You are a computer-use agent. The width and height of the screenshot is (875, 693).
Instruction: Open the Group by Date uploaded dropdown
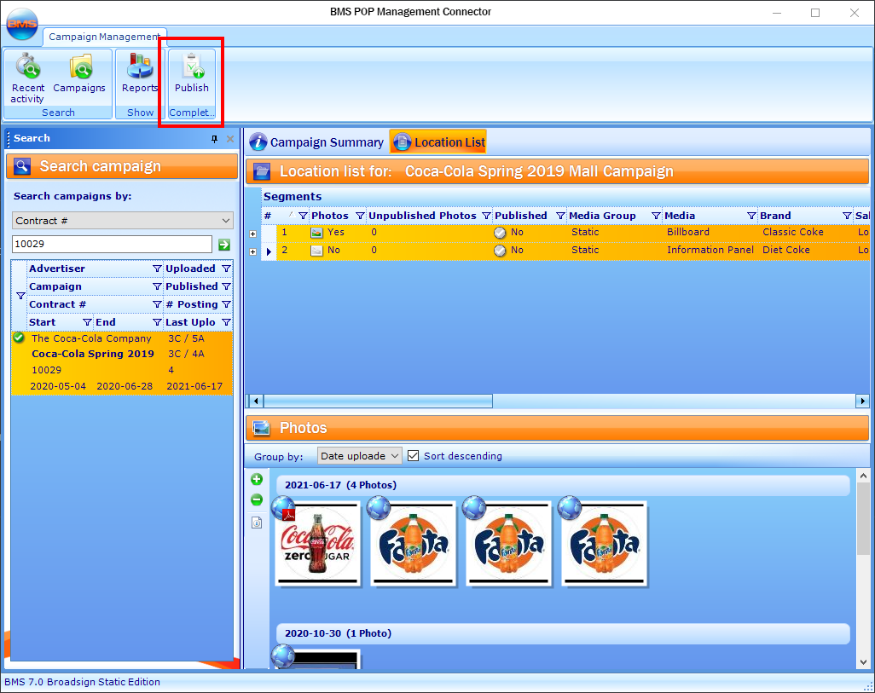click(359, 456)
